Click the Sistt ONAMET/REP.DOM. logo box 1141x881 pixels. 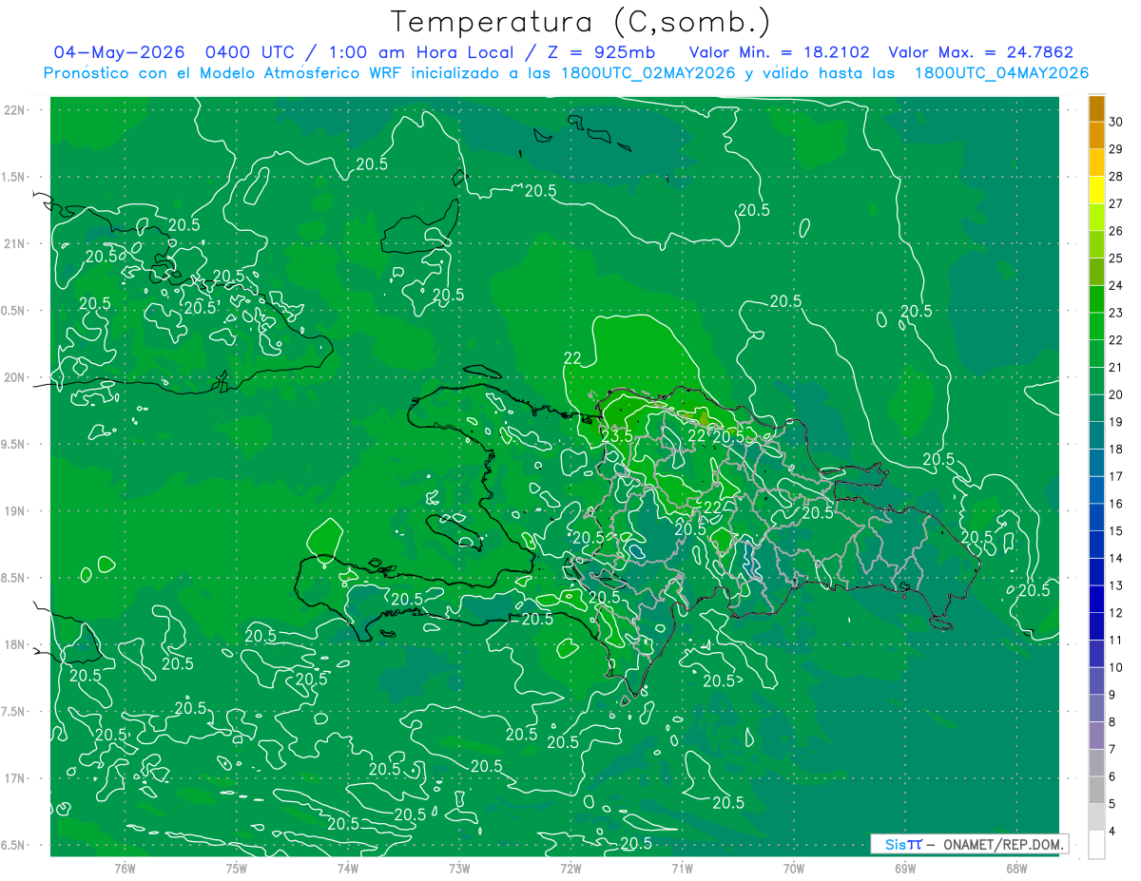click(x=970, y=844)
